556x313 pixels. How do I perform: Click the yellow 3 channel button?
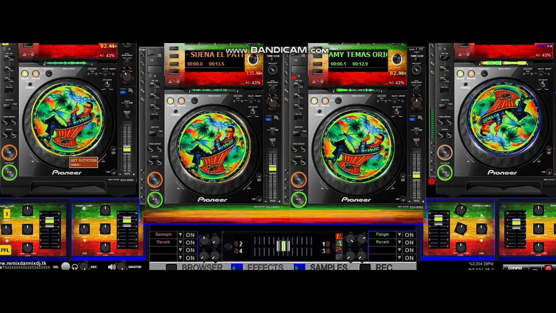[x=7, y=214]
